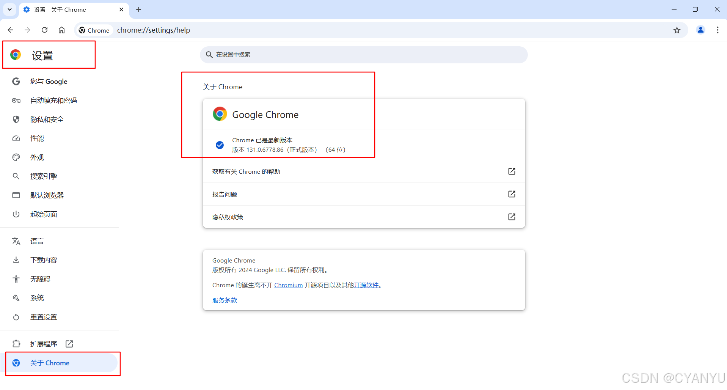Click the power icon beside 起始页面
The height and width of the screenshot is (390, 727).
pos(16,214)
